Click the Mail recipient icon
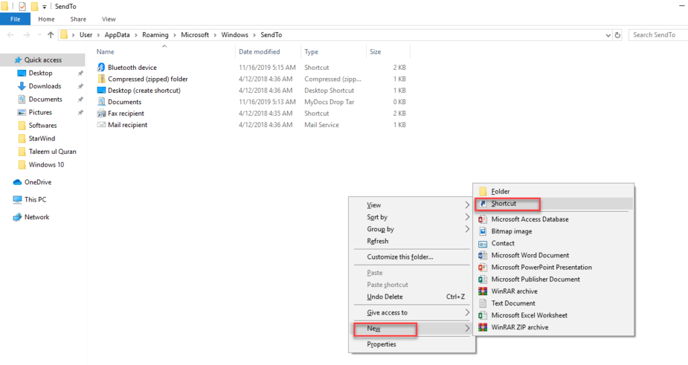 tap(101, 125)
